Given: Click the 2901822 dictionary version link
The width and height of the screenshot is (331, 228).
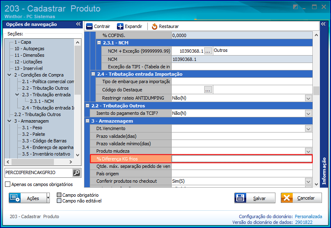Looking at the screenshot, I should pyautogui.click(x=304, y=222).
